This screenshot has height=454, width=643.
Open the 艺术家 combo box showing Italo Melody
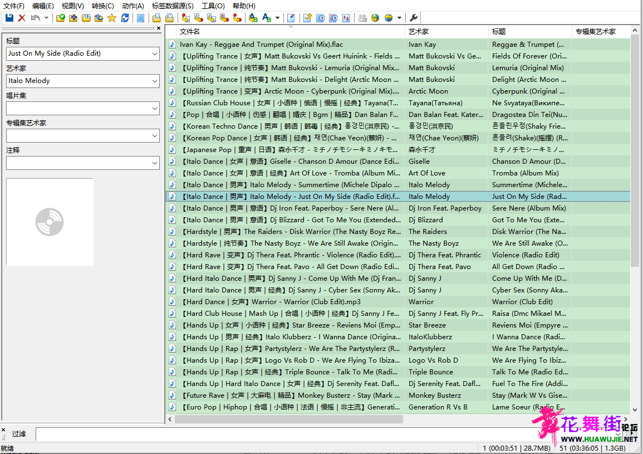coord(83,81)
